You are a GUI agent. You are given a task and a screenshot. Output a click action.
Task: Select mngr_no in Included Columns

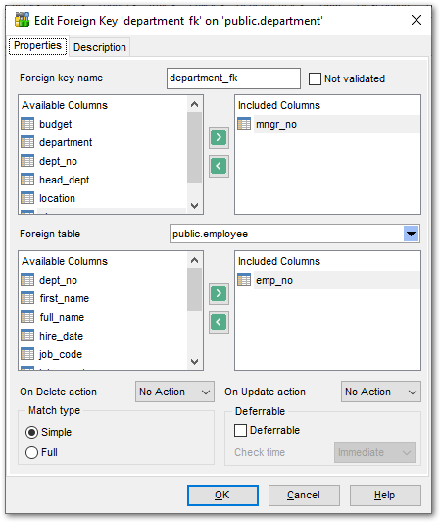(x=276, y=124)
